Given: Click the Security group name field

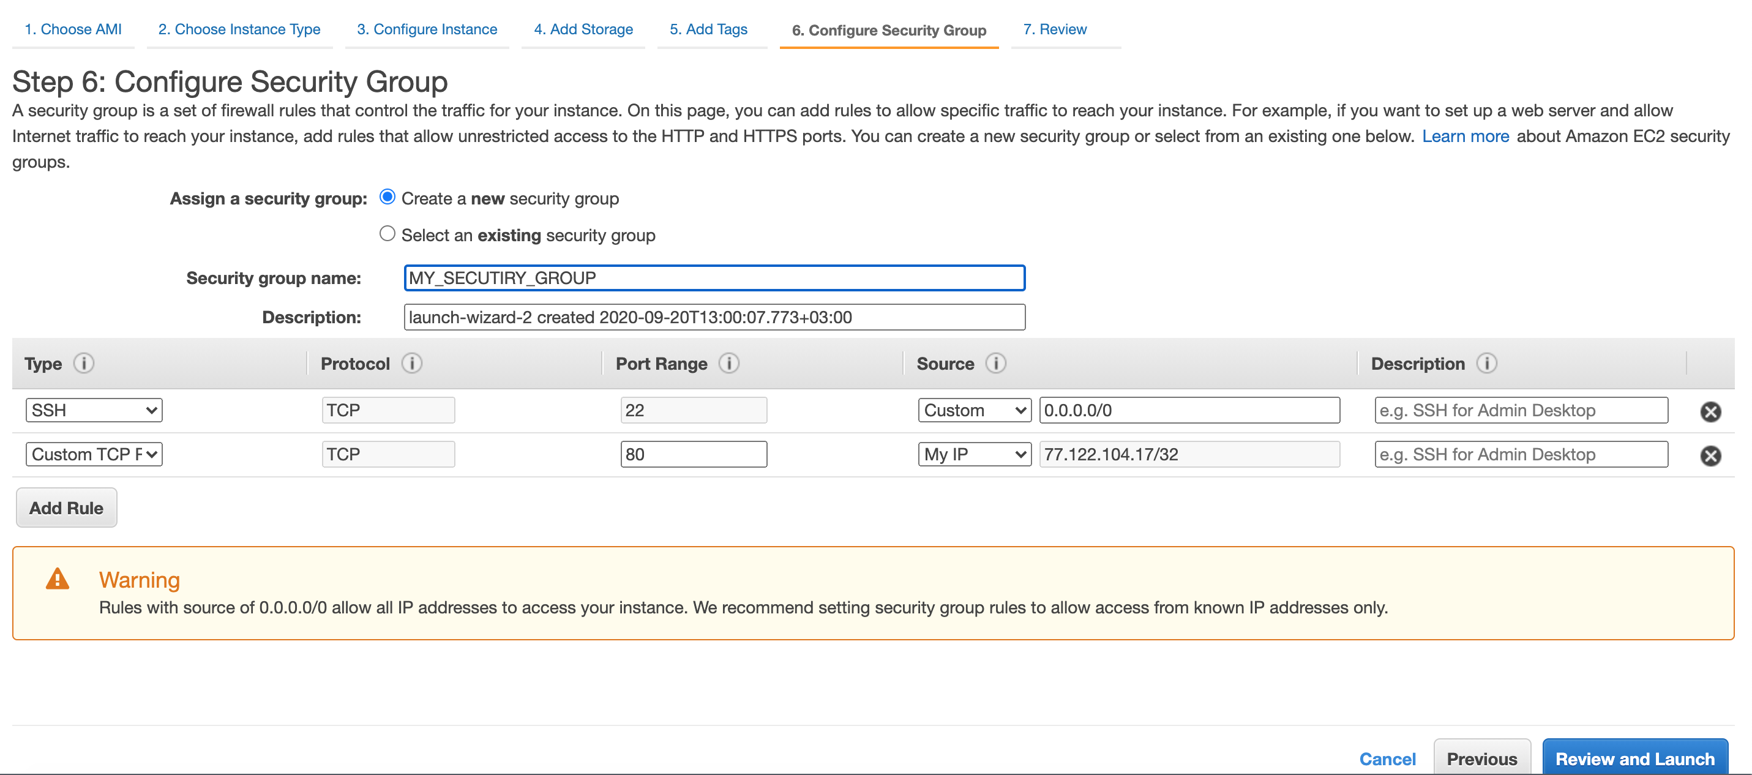Looking at the screenshot, I should point(714,277).
